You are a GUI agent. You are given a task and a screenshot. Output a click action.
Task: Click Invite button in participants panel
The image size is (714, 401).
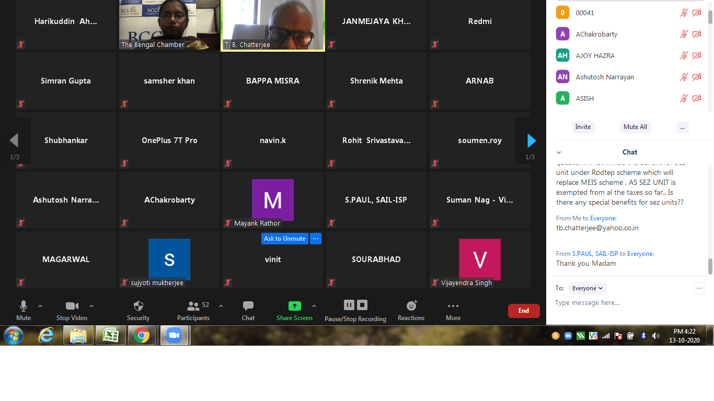[x=583, y=127]
